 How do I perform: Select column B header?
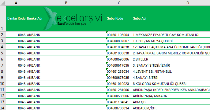pyautogui.click(x=66, y=3)
